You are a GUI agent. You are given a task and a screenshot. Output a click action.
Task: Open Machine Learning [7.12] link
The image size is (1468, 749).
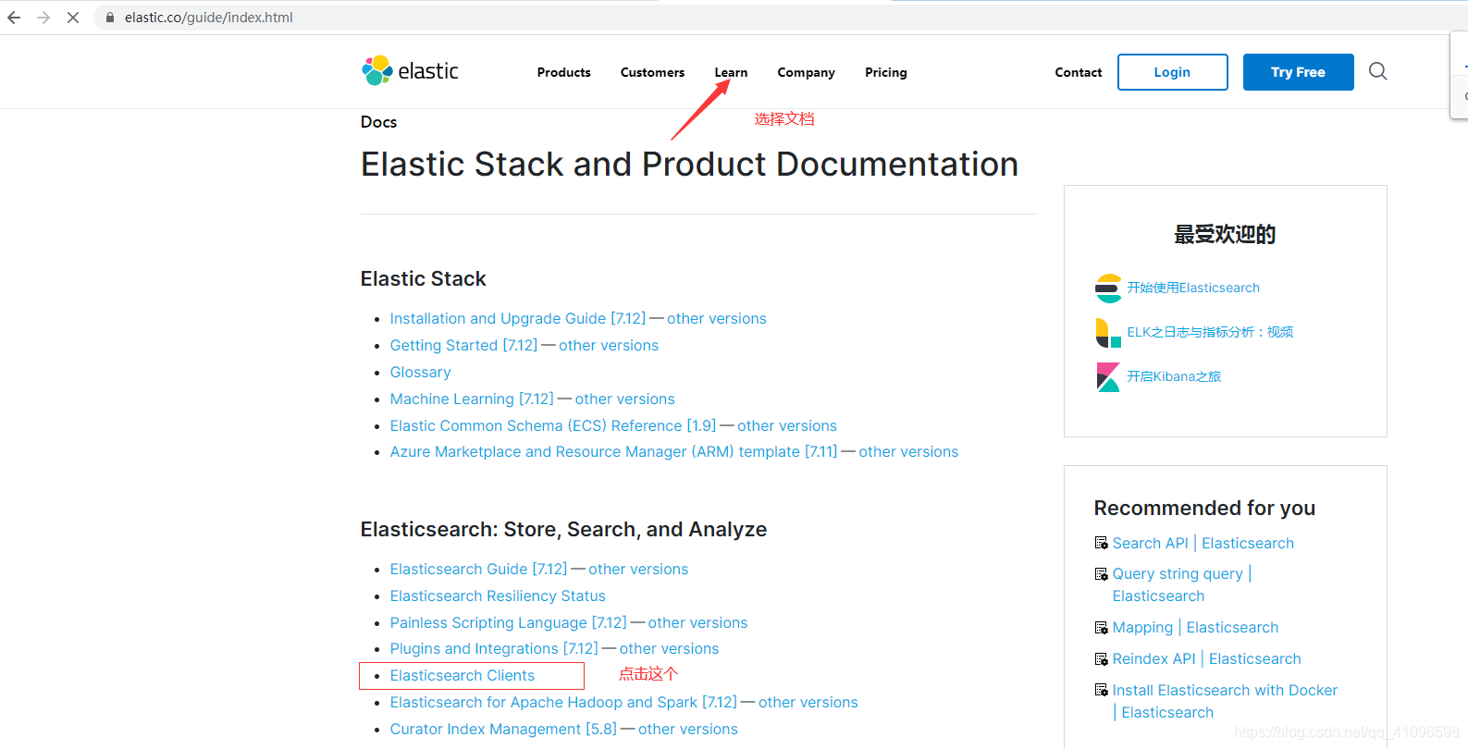(x=471, y=399)
